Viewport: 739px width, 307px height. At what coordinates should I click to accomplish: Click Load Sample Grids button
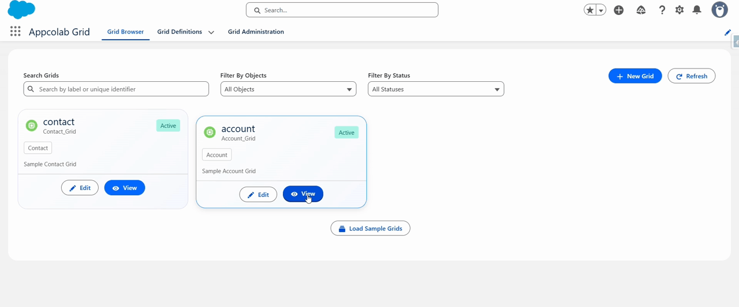click(370, 229)
